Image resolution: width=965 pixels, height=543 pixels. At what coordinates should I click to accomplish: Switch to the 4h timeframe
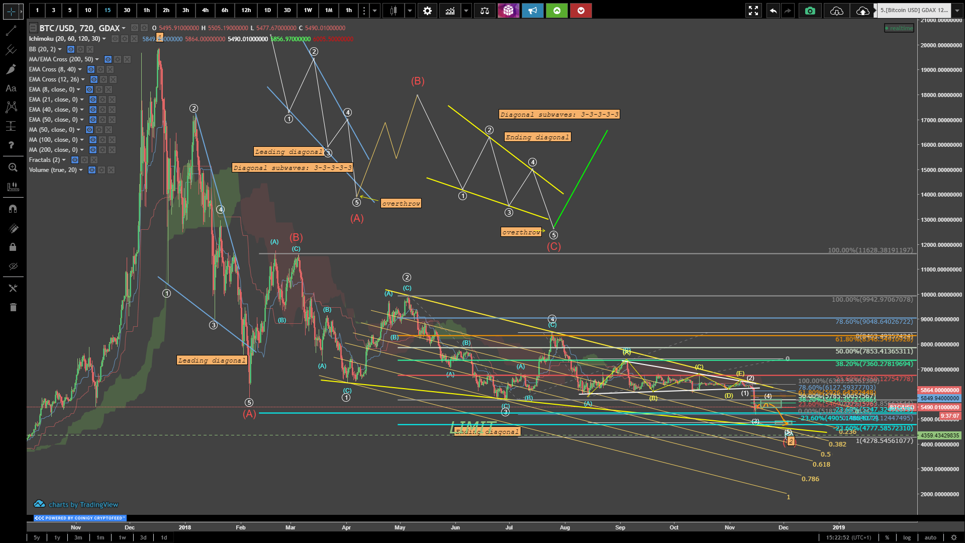click(x=205, y=11)
